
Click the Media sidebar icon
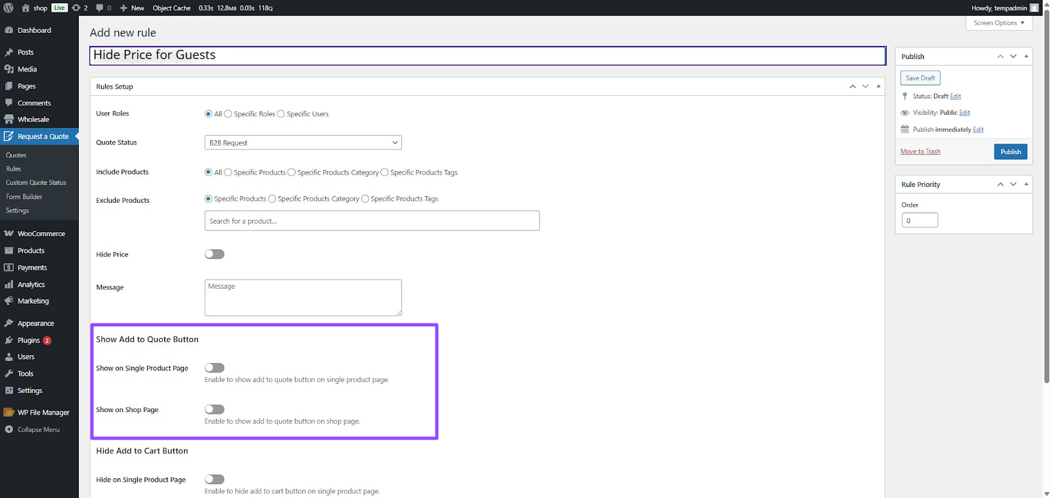tap(9, 69)
